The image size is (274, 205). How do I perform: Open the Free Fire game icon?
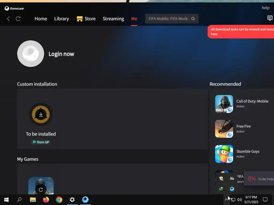[224, 129]
